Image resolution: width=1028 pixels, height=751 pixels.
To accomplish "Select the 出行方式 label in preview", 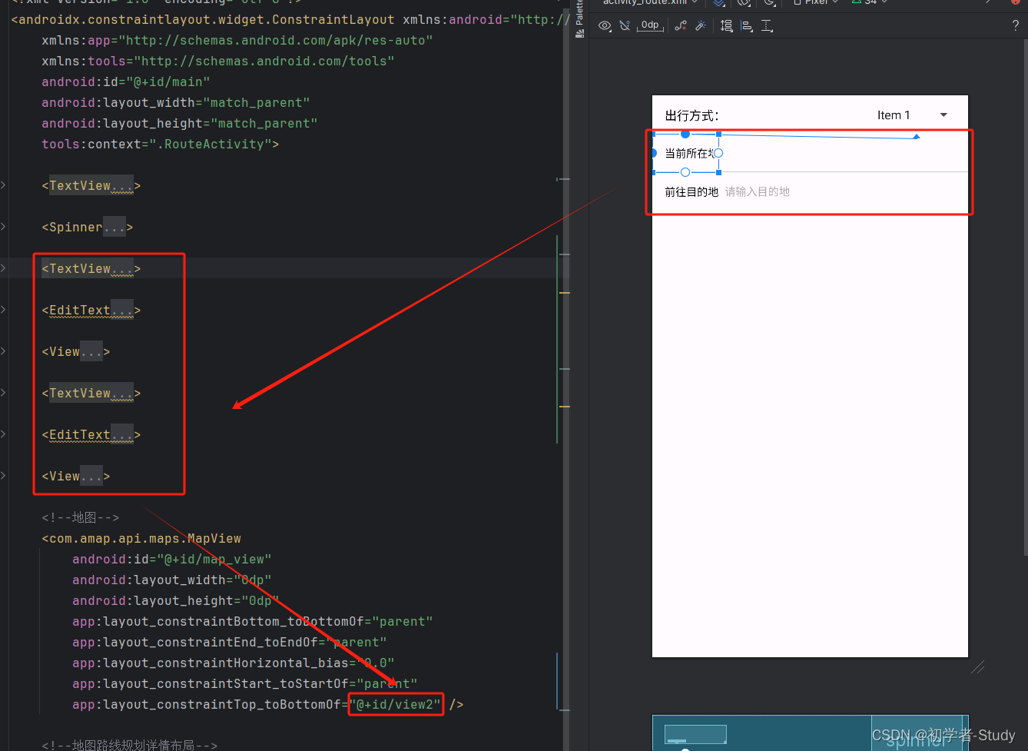I will [691, 116].
